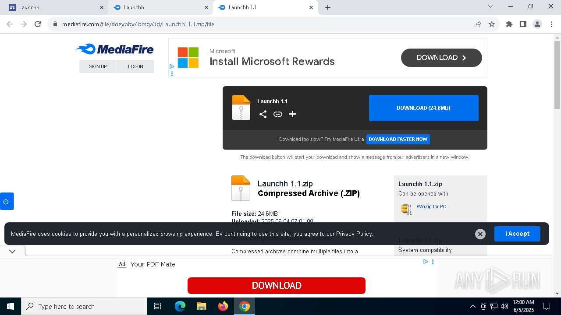
Task: Click AdChoices icon on PDF Mate ad
Action: point(426,262)
